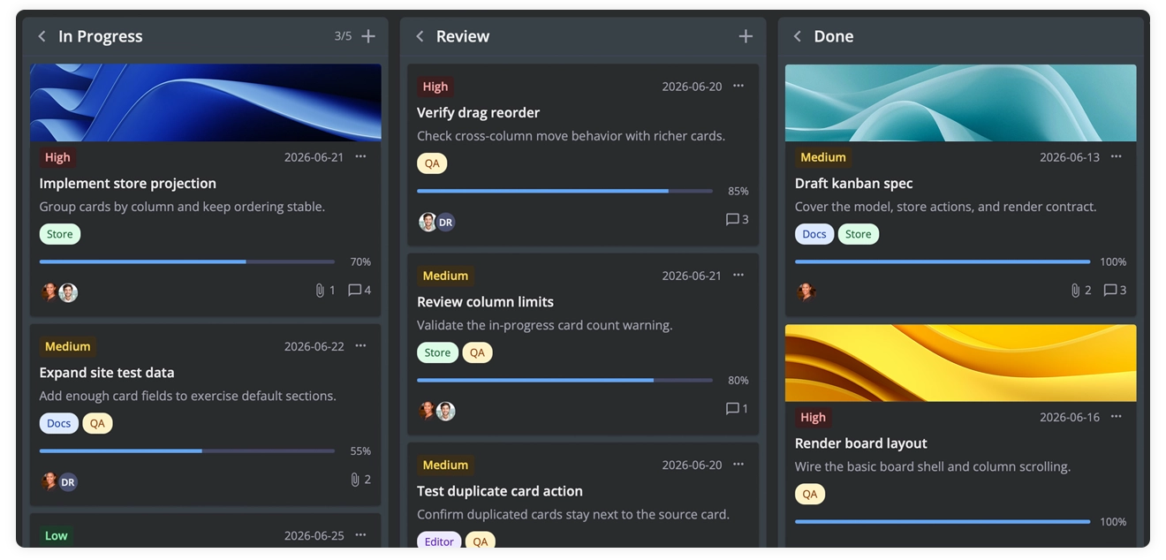
Task: Open the Test duplicate card action title
Action: point(500,490)
